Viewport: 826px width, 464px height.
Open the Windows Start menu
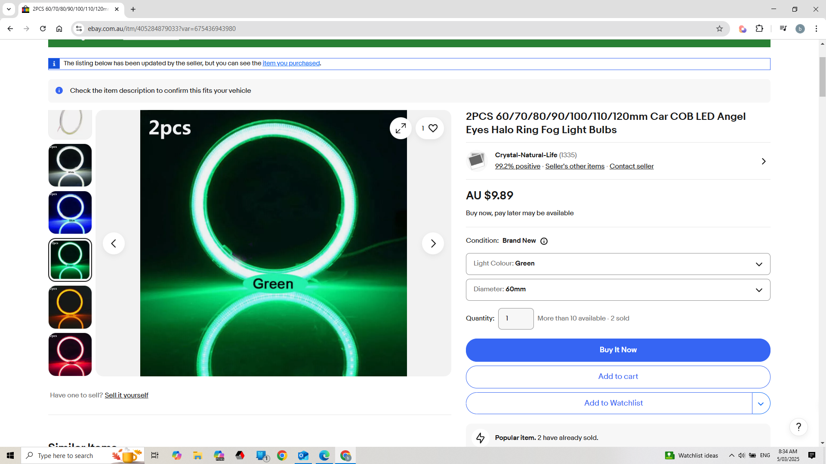click(x=10, y=455)
